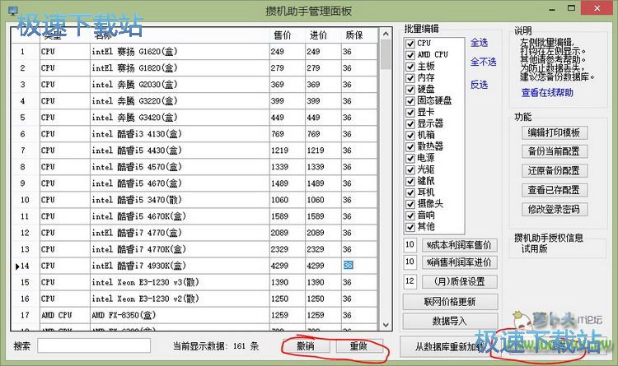Image resolution: width=618 pixels, height=366 pixels.
Task: Click the 还原备份配置 button
Action: click(555, 171)
